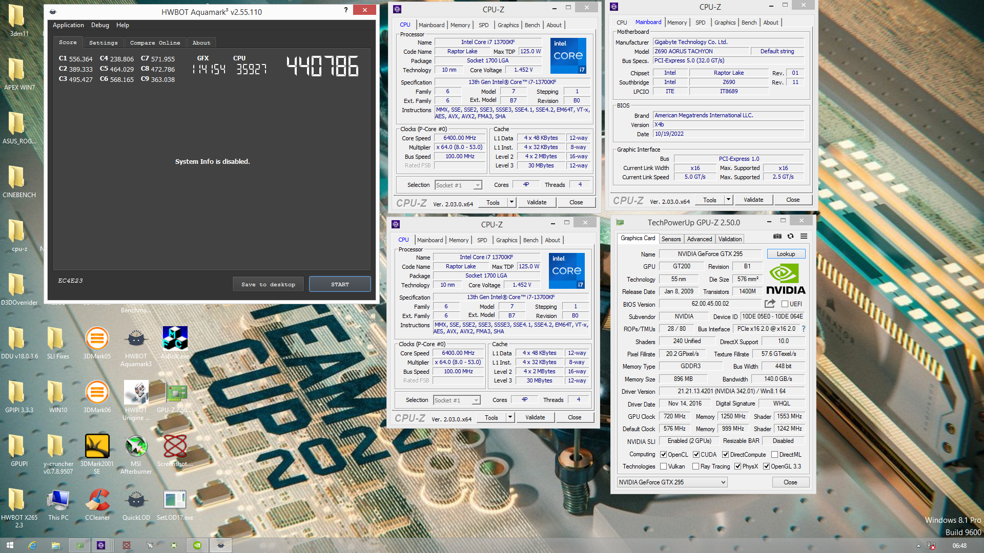Viewport: 984px width, 553px height.
Task: Open Internet Explorer from the taskbar
Action: (x=32, y=545)
